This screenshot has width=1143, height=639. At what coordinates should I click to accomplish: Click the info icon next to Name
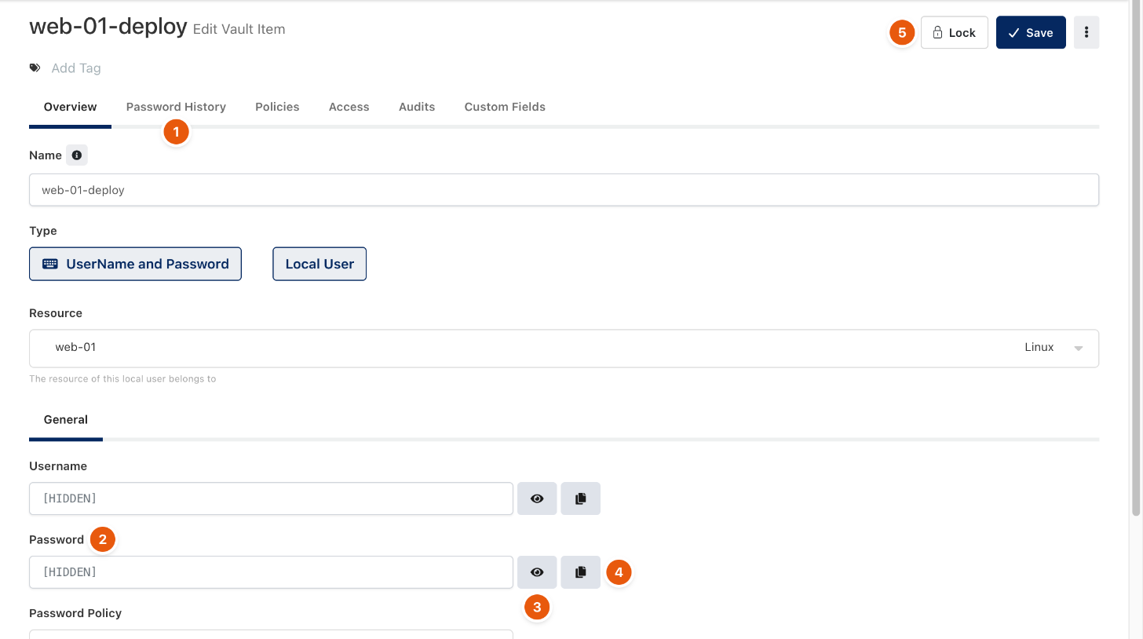(x=76, y=155)
